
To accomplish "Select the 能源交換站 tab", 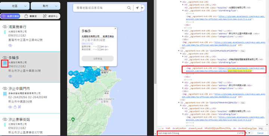I will point(10,16).
